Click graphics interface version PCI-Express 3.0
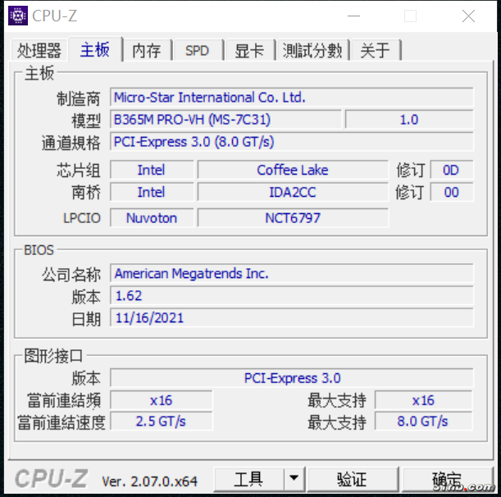501x497 pixels. coord(291,378)
